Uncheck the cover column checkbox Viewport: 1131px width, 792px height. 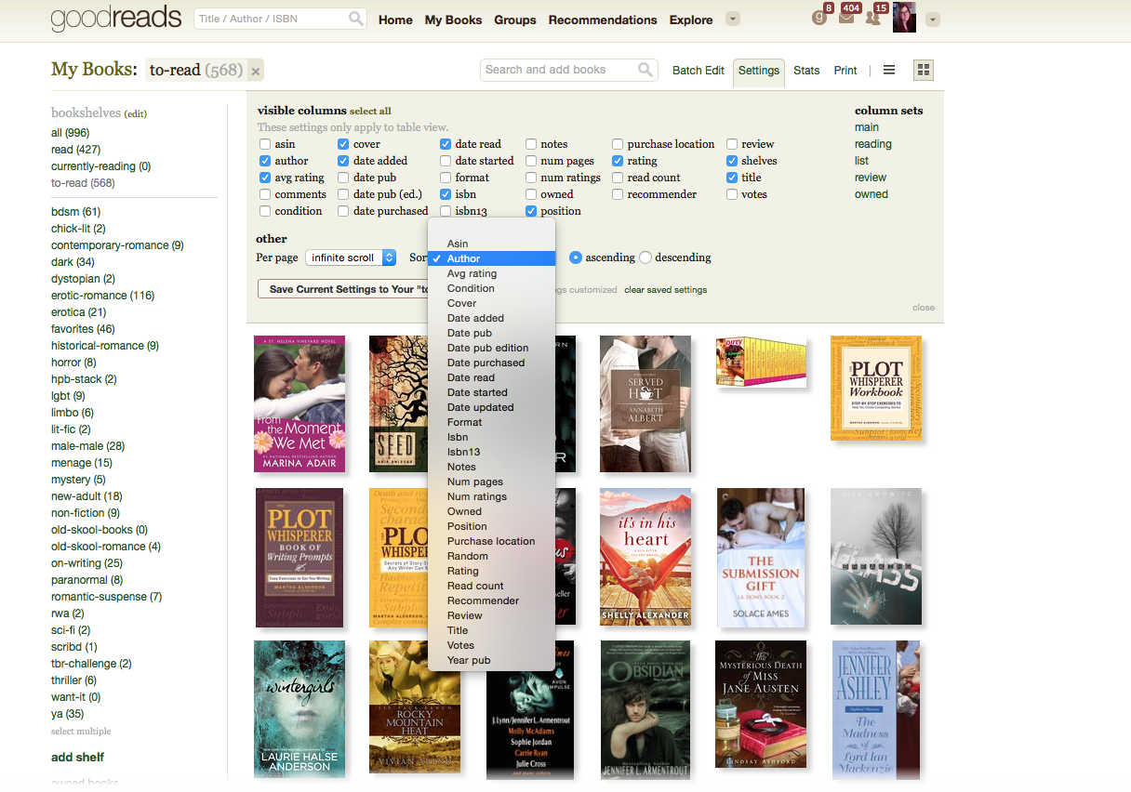point(343,144)
